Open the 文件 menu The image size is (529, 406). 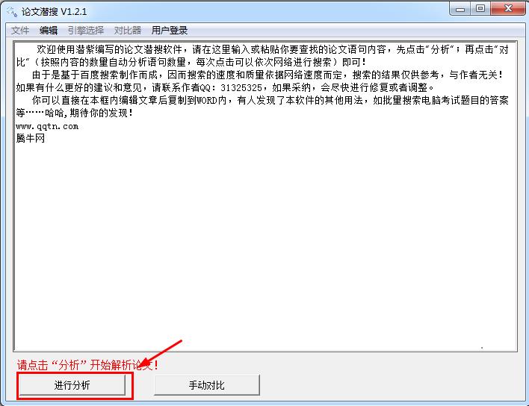pos(20,31)
